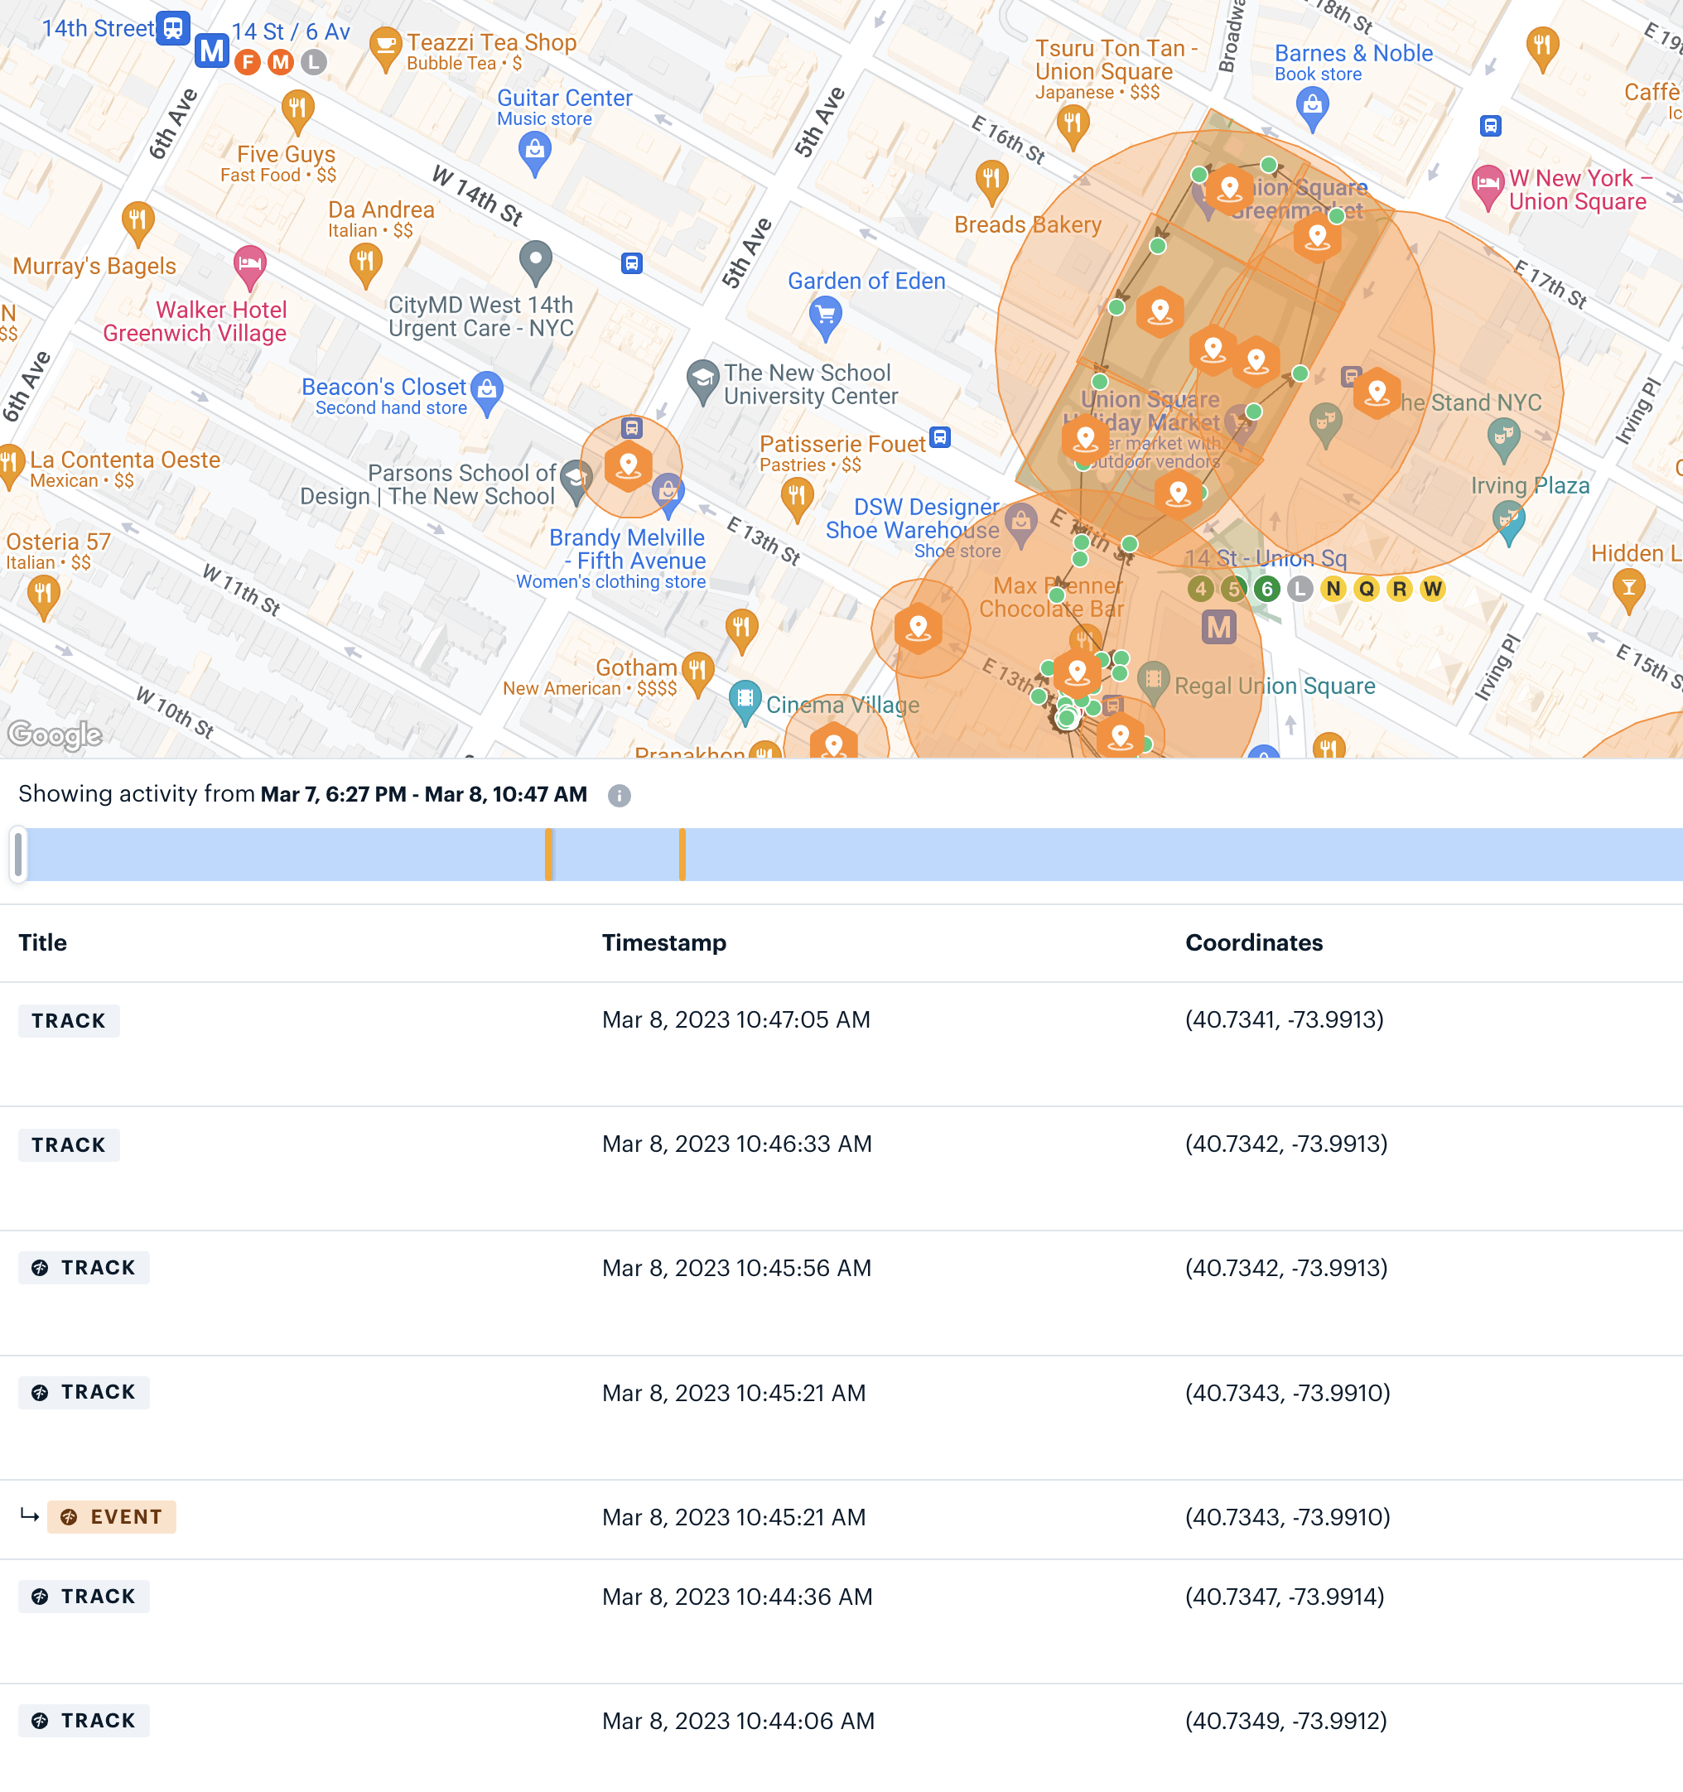
Task: Select the second orange marker on the timeline
Action: 682,854
